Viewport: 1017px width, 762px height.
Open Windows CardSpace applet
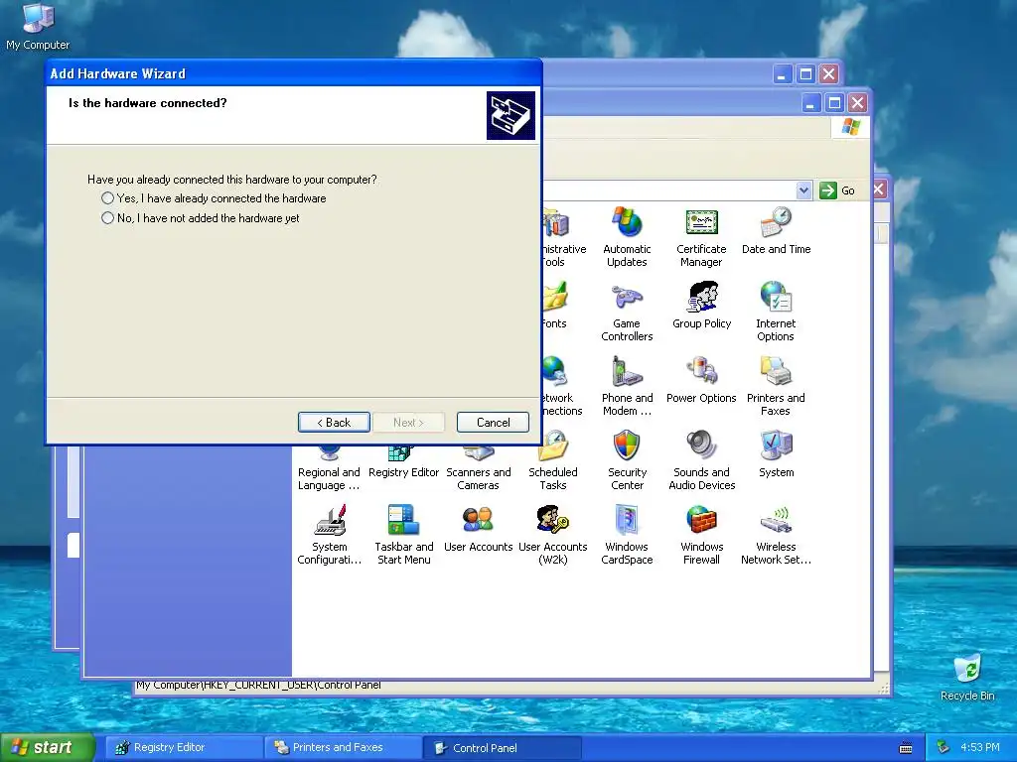[x=627, y=535]
